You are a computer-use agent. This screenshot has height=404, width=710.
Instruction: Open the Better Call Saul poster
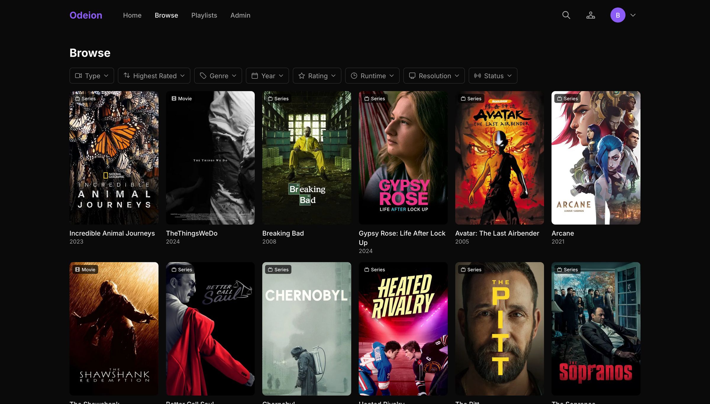point(210,329)
